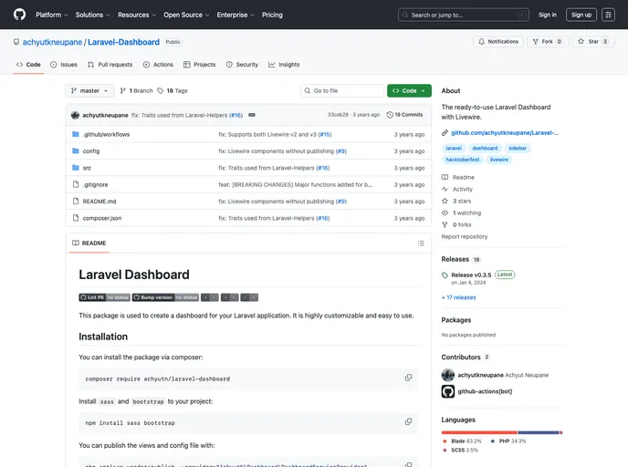Open the src folder
Viewport: 628px width, 467px height.
(87, 168)
